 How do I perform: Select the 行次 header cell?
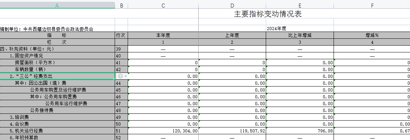[121, 36]
